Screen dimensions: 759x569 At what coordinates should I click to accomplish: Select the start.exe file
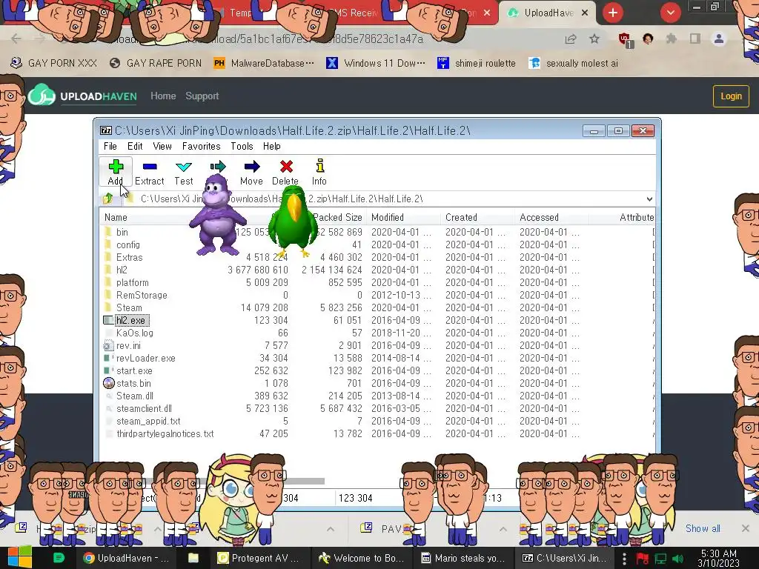point(134,370)
